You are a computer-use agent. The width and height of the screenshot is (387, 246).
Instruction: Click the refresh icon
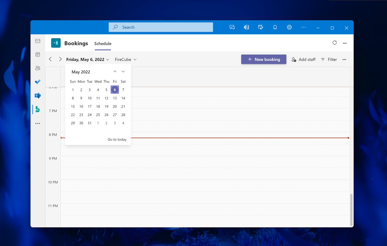[334, 43]
